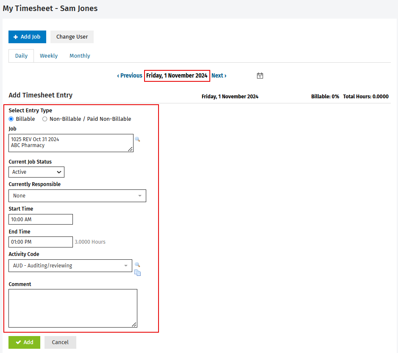
Task: Click the 'Friday, 1 November 2024' date between Previous and Next
Action: 177,75
